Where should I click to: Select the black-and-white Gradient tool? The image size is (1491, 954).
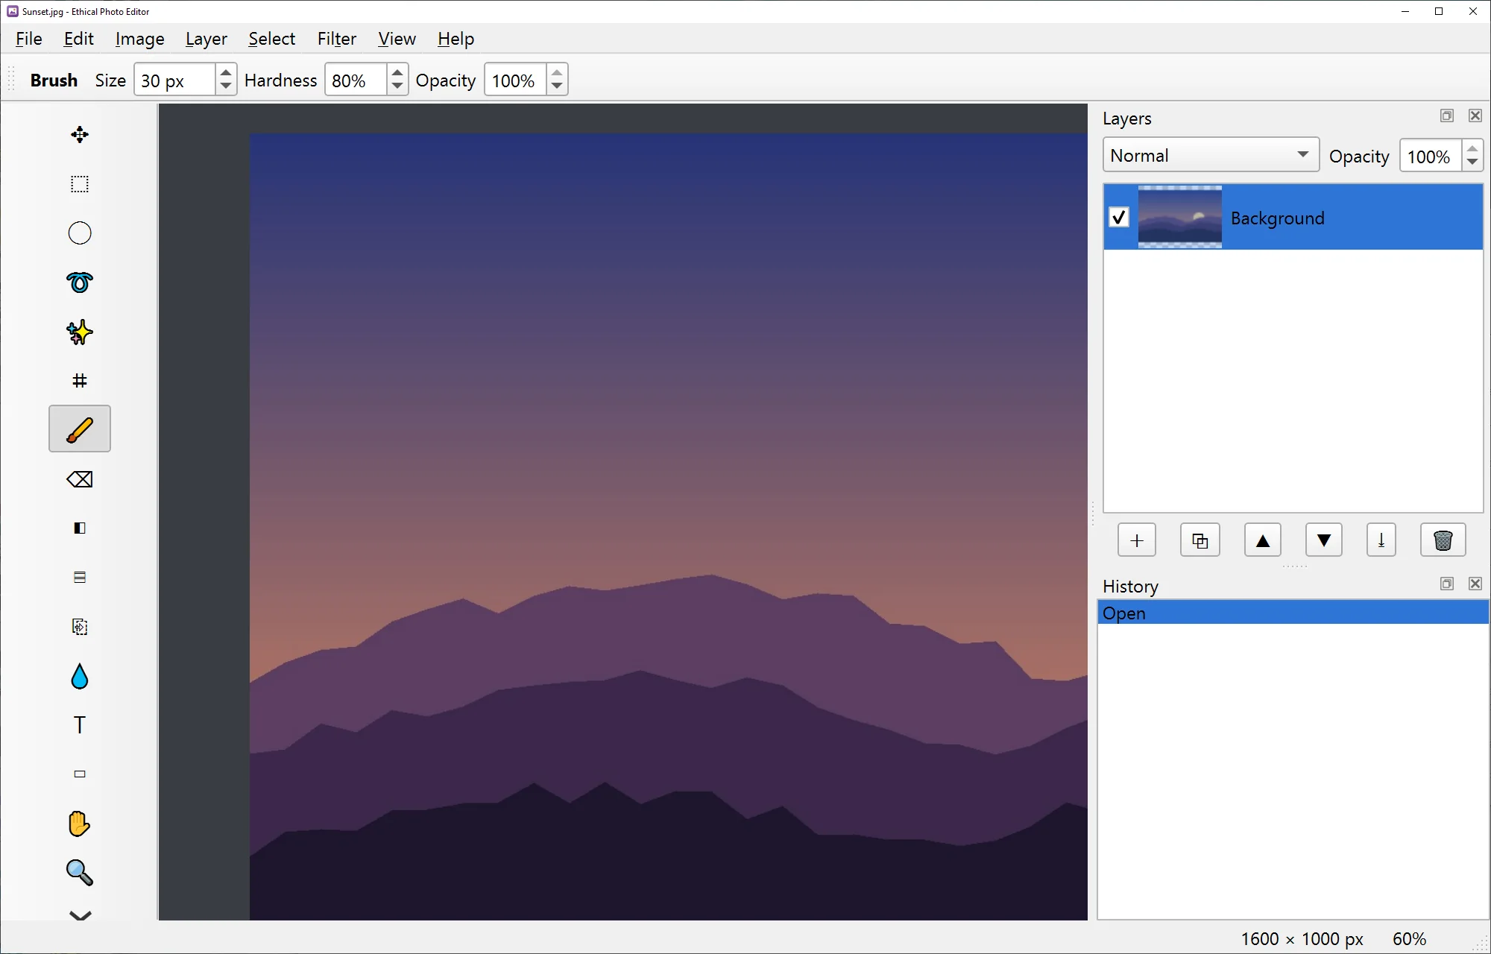click(x=80, y=528)
